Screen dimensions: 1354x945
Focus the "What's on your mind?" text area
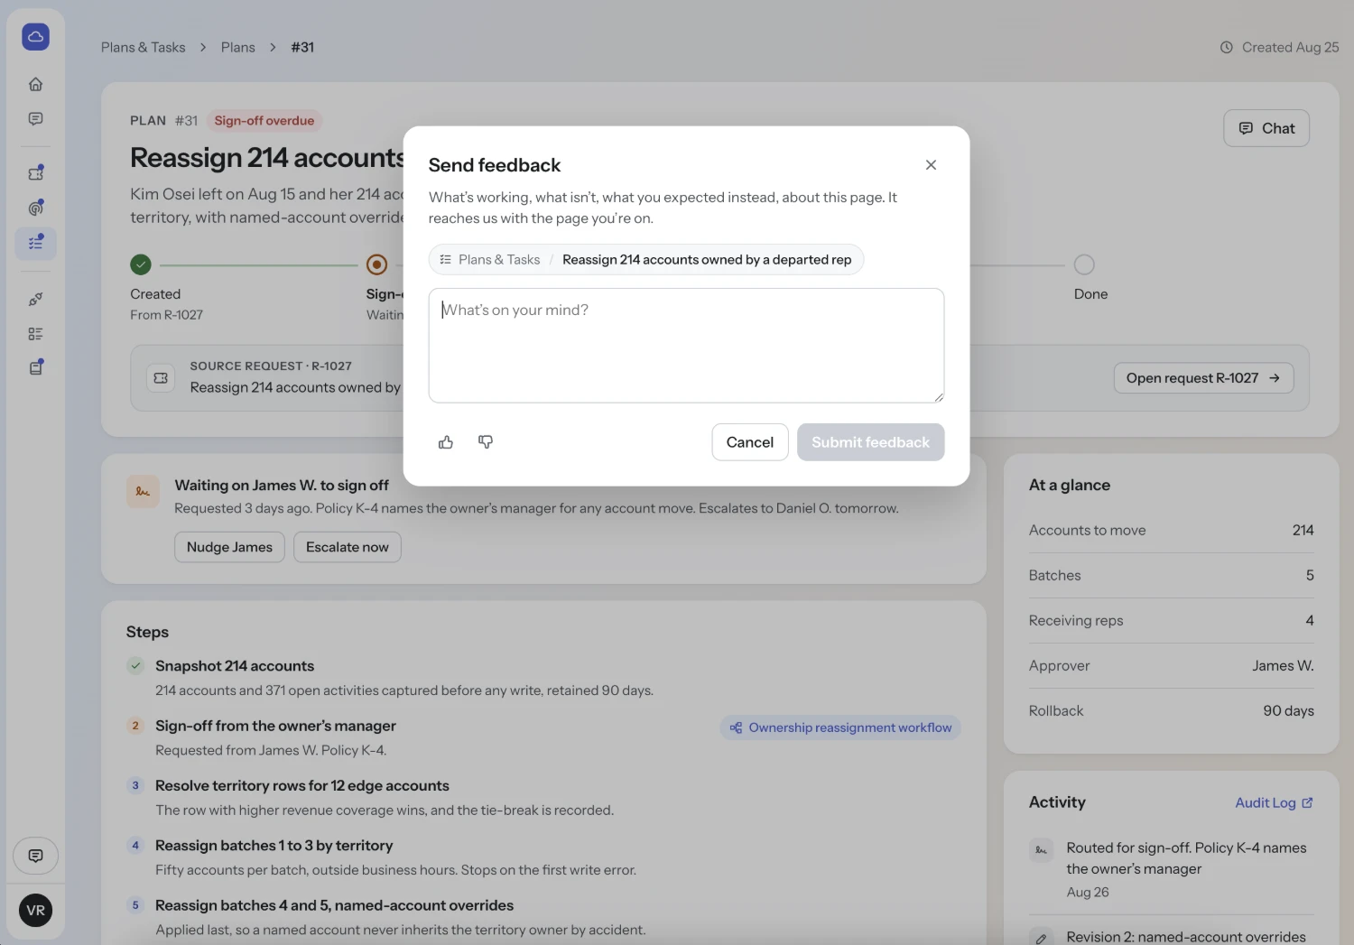(x=686, y=346)
